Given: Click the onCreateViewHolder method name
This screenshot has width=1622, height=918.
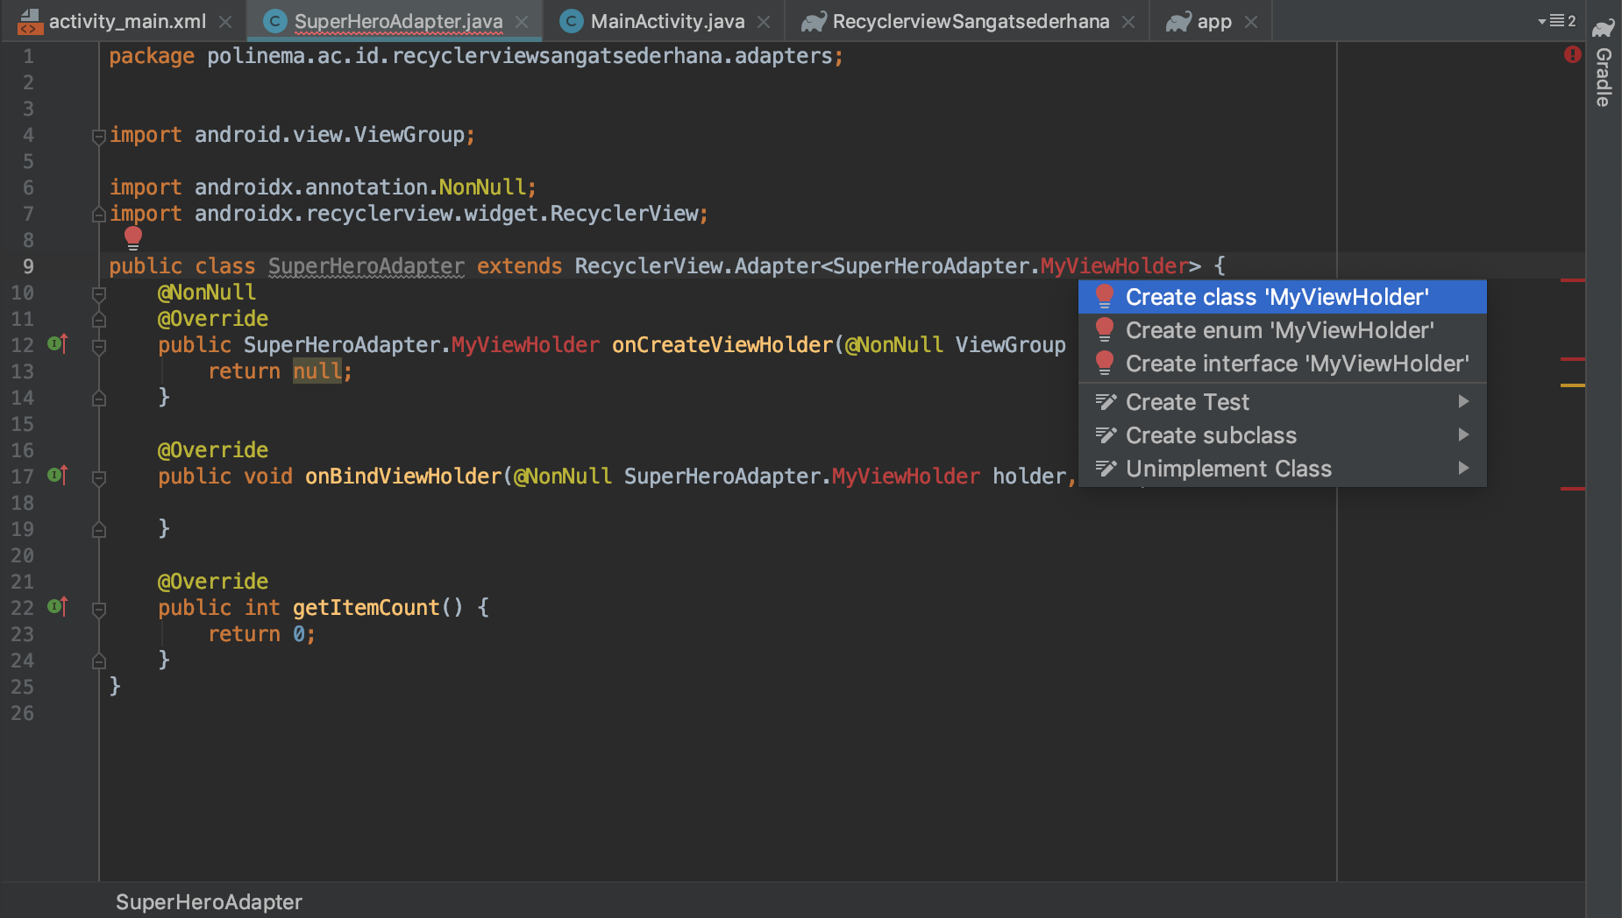Looking at the screenshot, I should pyautogui.click(x=722, y=345).
